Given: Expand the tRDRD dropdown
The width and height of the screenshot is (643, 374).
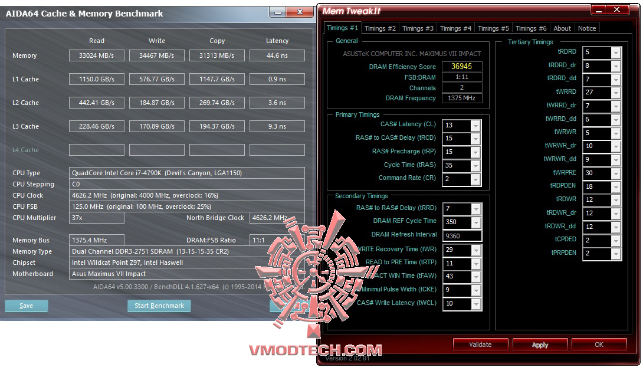Looking at the screenshot, I should point(615,53).
